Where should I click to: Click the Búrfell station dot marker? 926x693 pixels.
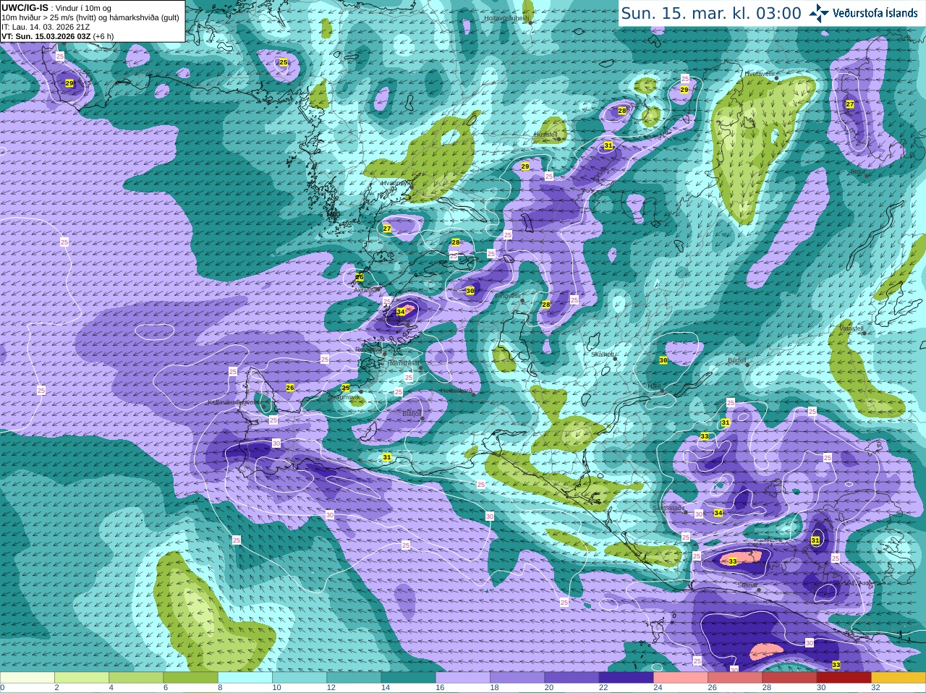pos(747,365)
